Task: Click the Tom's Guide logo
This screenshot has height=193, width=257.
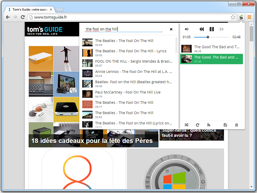Action: 45,31
